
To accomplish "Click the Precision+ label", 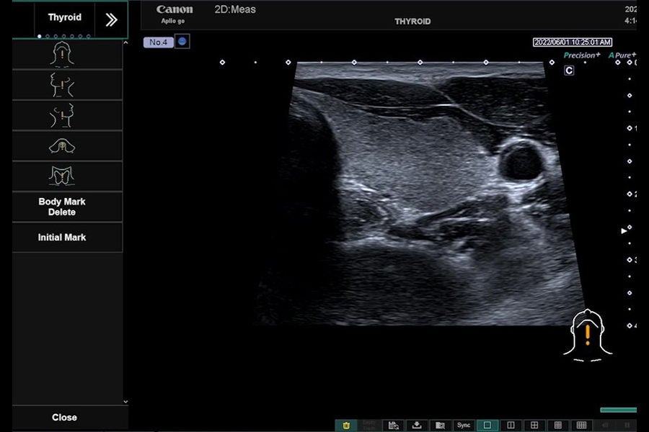I will (x=581, y=55).
